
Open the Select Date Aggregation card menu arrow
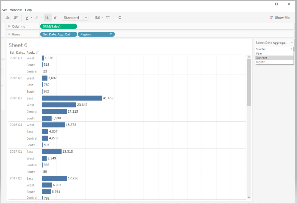[292, 43]
